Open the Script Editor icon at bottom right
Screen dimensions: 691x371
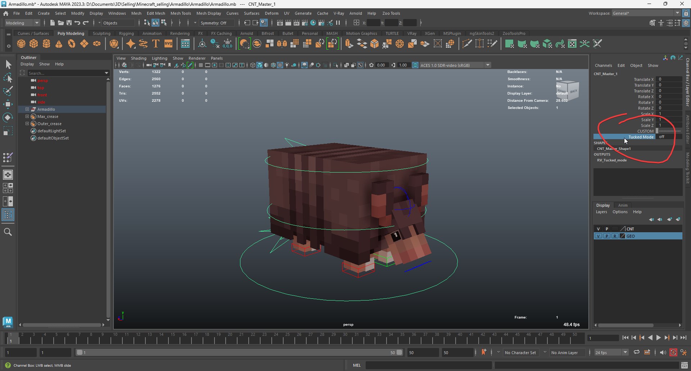pos(685,365)
